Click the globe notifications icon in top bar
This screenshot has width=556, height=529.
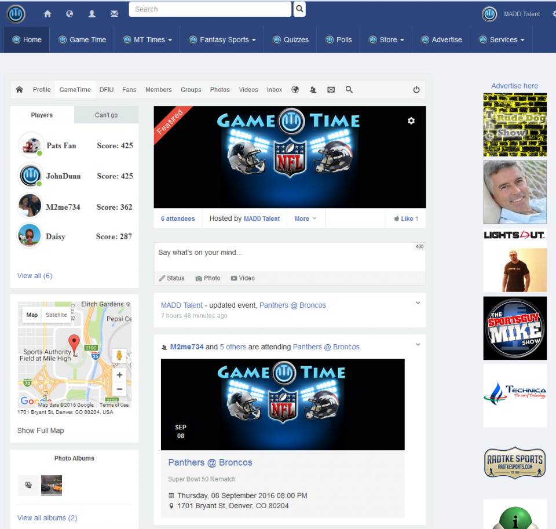[69, 14]
